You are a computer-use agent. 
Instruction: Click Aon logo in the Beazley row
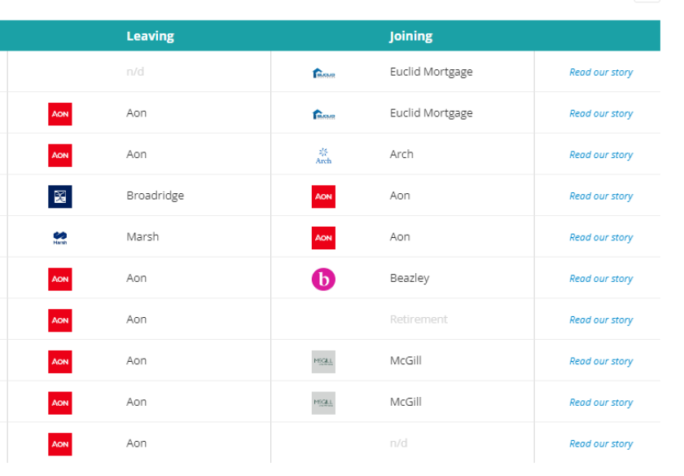point(60,279)
